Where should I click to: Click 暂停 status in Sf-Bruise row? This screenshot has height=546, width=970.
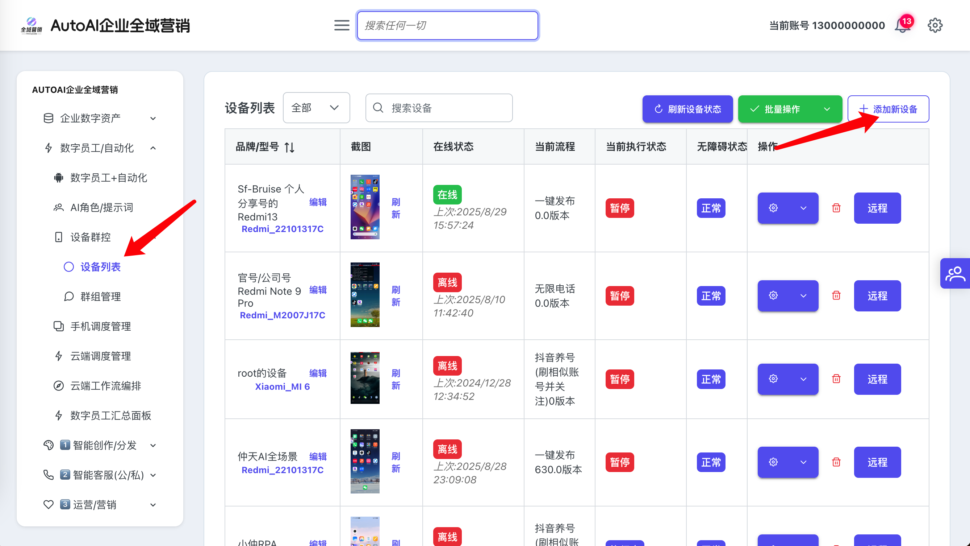(x=620, y=208)
